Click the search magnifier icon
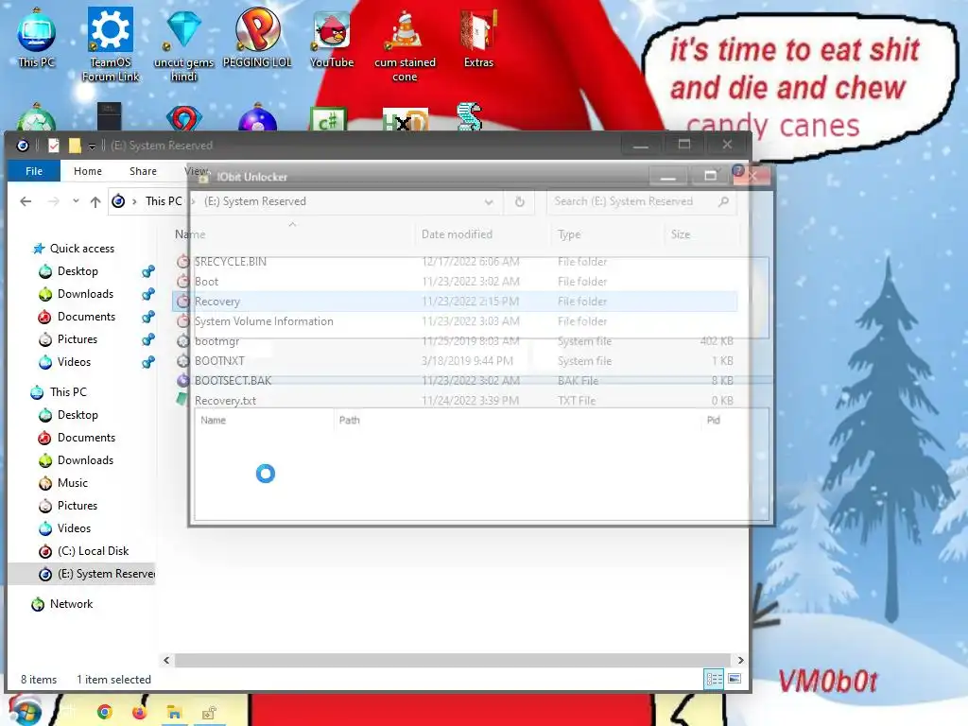The image size is (968, 726). pyautogui.click(x=723, y=201)
